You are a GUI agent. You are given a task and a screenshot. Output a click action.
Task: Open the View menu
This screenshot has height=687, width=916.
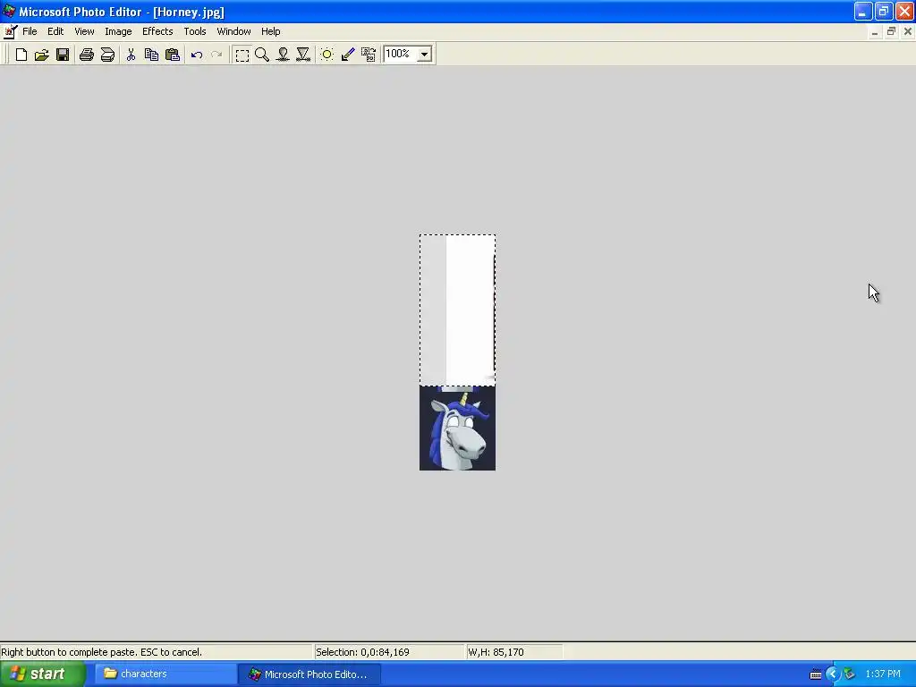[84, 31]
